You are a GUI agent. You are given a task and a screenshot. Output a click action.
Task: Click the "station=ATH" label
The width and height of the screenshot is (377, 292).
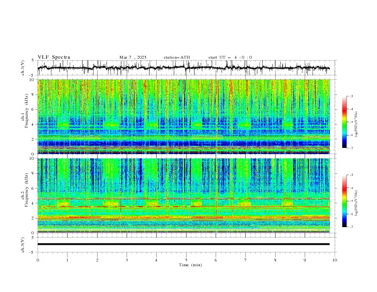click(177, 57)
